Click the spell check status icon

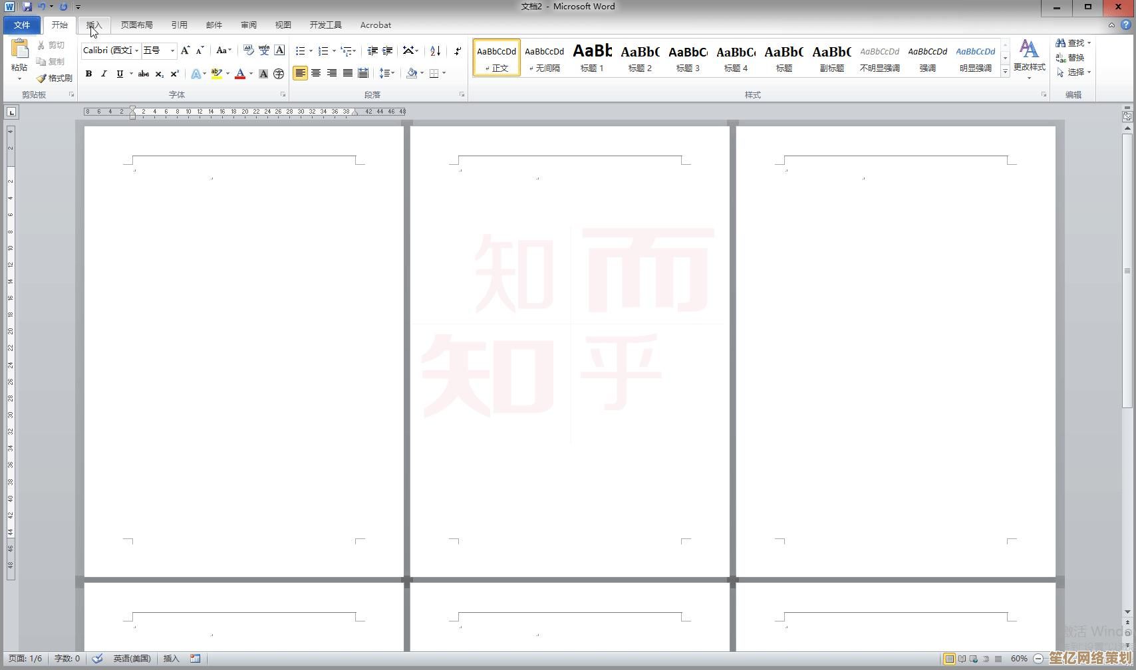click(98, 659)
